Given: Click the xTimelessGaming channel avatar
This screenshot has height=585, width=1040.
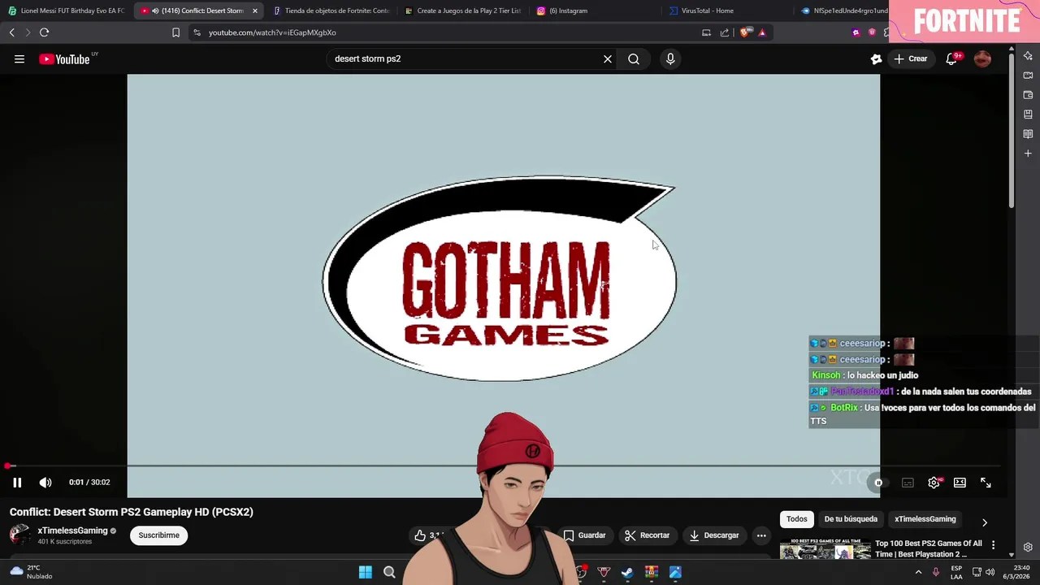Looking at the screenshot, I should click(x=19, y=535).
